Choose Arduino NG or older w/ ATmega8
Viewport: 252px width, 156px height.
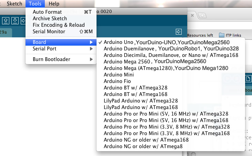(171, 146)
